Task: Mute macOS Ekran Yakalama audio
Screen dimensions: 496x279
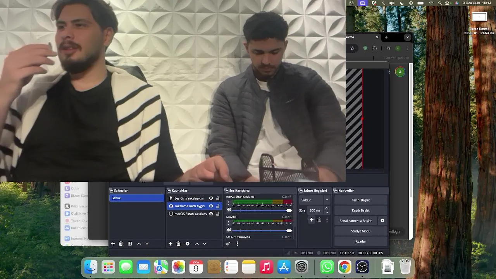Action: point(229,210)
